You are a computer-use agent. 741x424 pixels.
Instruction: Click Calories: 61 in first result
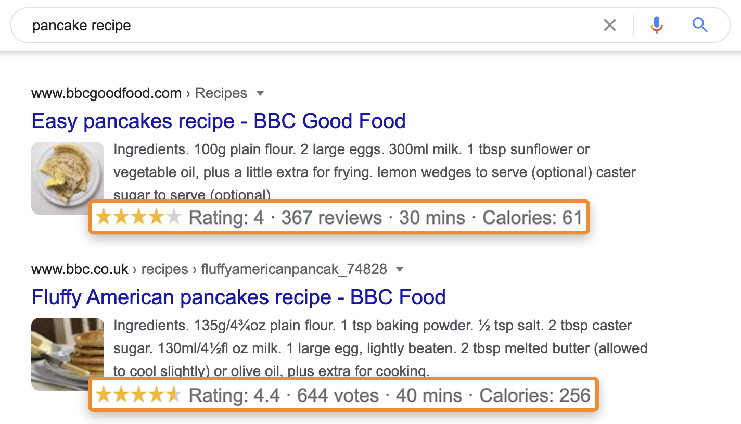[x=532, y=217]
